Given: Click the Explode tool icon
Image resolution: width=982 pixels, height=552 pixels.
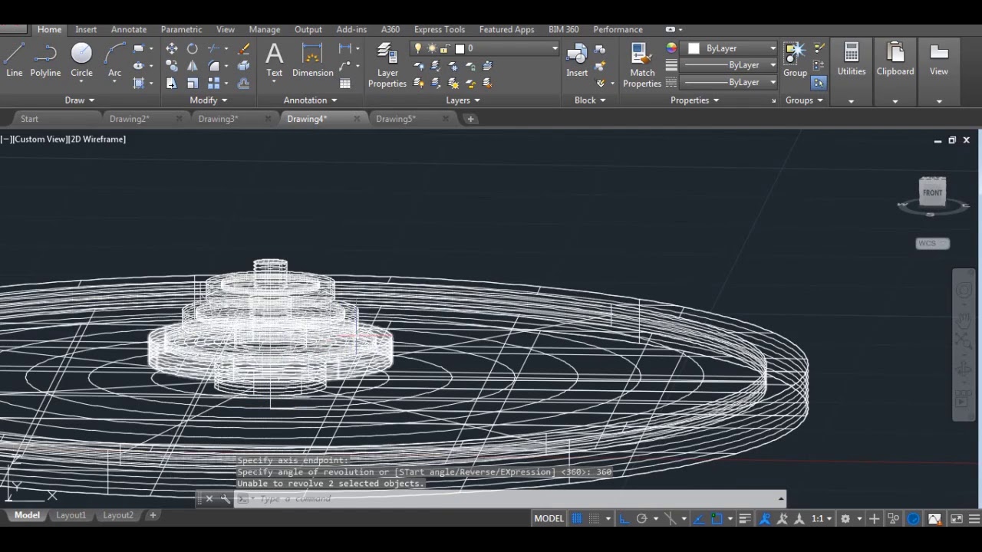Looking at the screenshot, I should pos(244,66).
